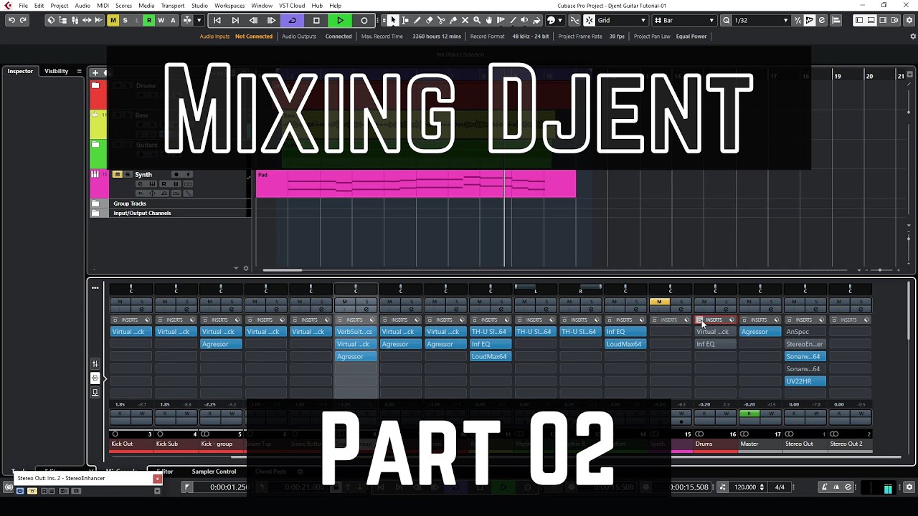Open the VST Cloud menu
This screenshot has width=918, height=516.
(x=292, y=6)
